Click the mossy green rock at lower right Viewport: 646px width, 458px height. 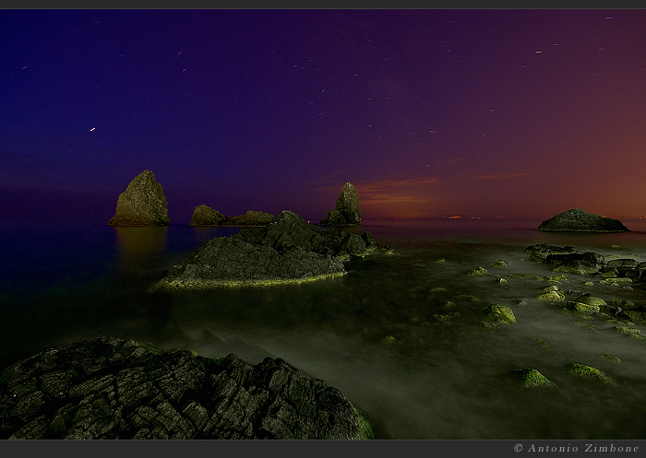(x=532, y=378)
